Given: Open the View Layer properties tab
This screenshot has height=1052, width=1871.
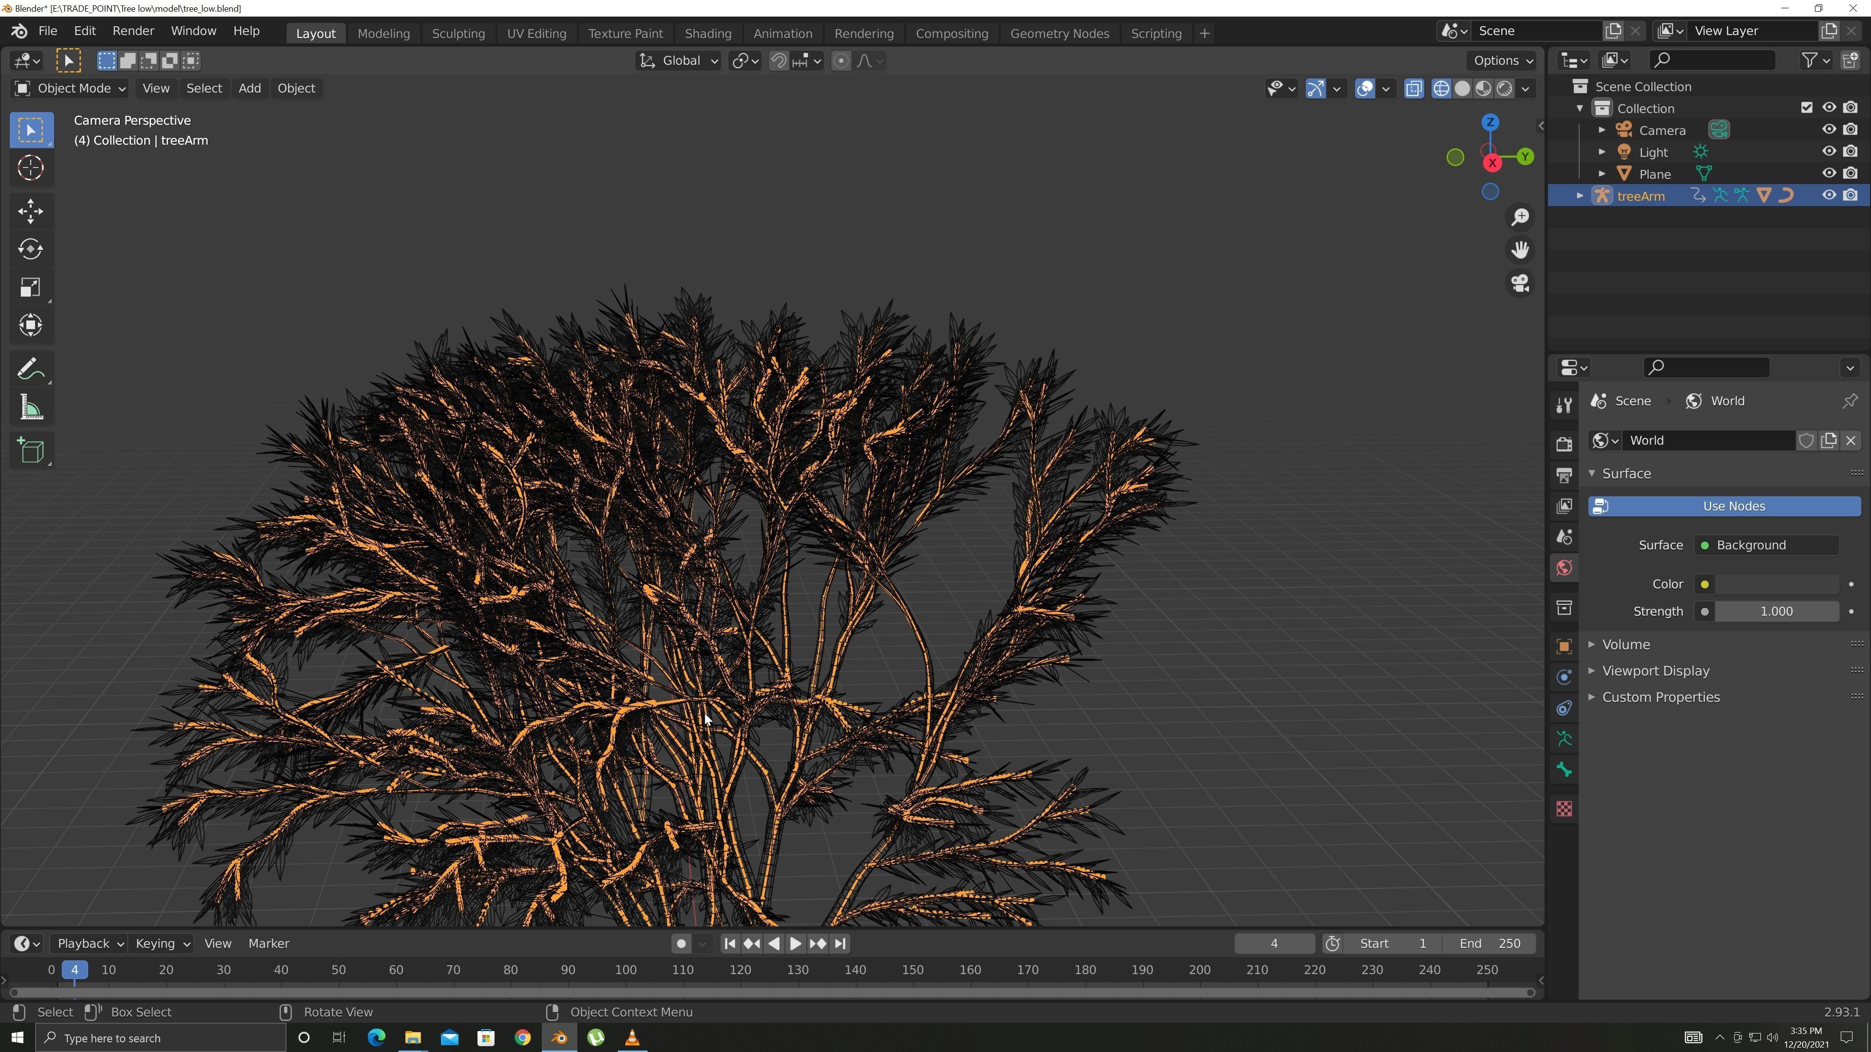Looking at the screenshot, I should coord(1564,506).
